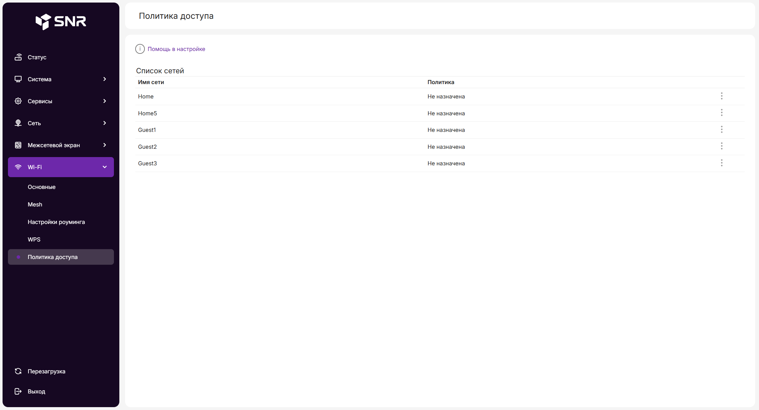
Task: Open three-dot menu for Home5 network
Action: [721, 113]
